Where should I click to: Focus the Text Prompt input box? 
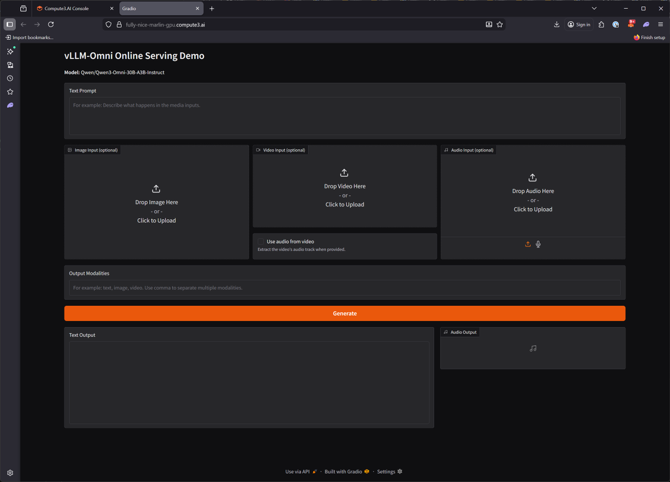(x=344, y=116)
